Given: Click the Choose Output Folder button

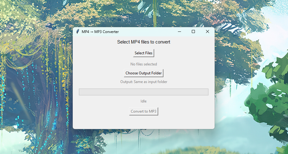Looking at the screenshot, I should click(143, 73).
